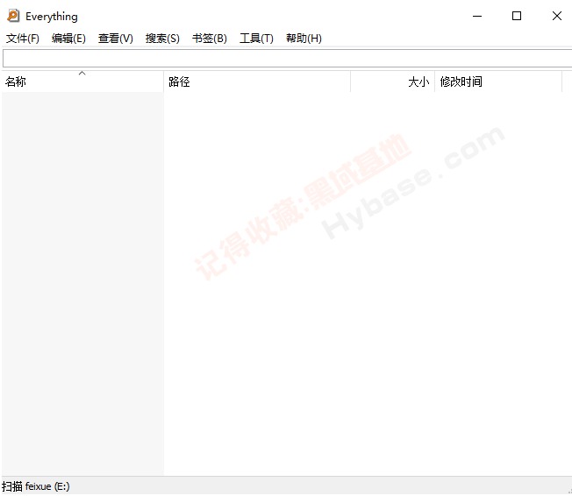Sort results by 路径 column header
This screenshot has height=496, width=572.
coord(257,81)
